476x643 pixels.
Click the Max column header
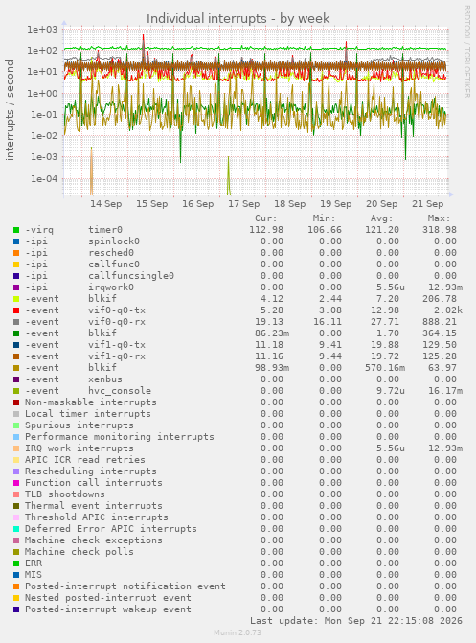[x=439, y=218]
